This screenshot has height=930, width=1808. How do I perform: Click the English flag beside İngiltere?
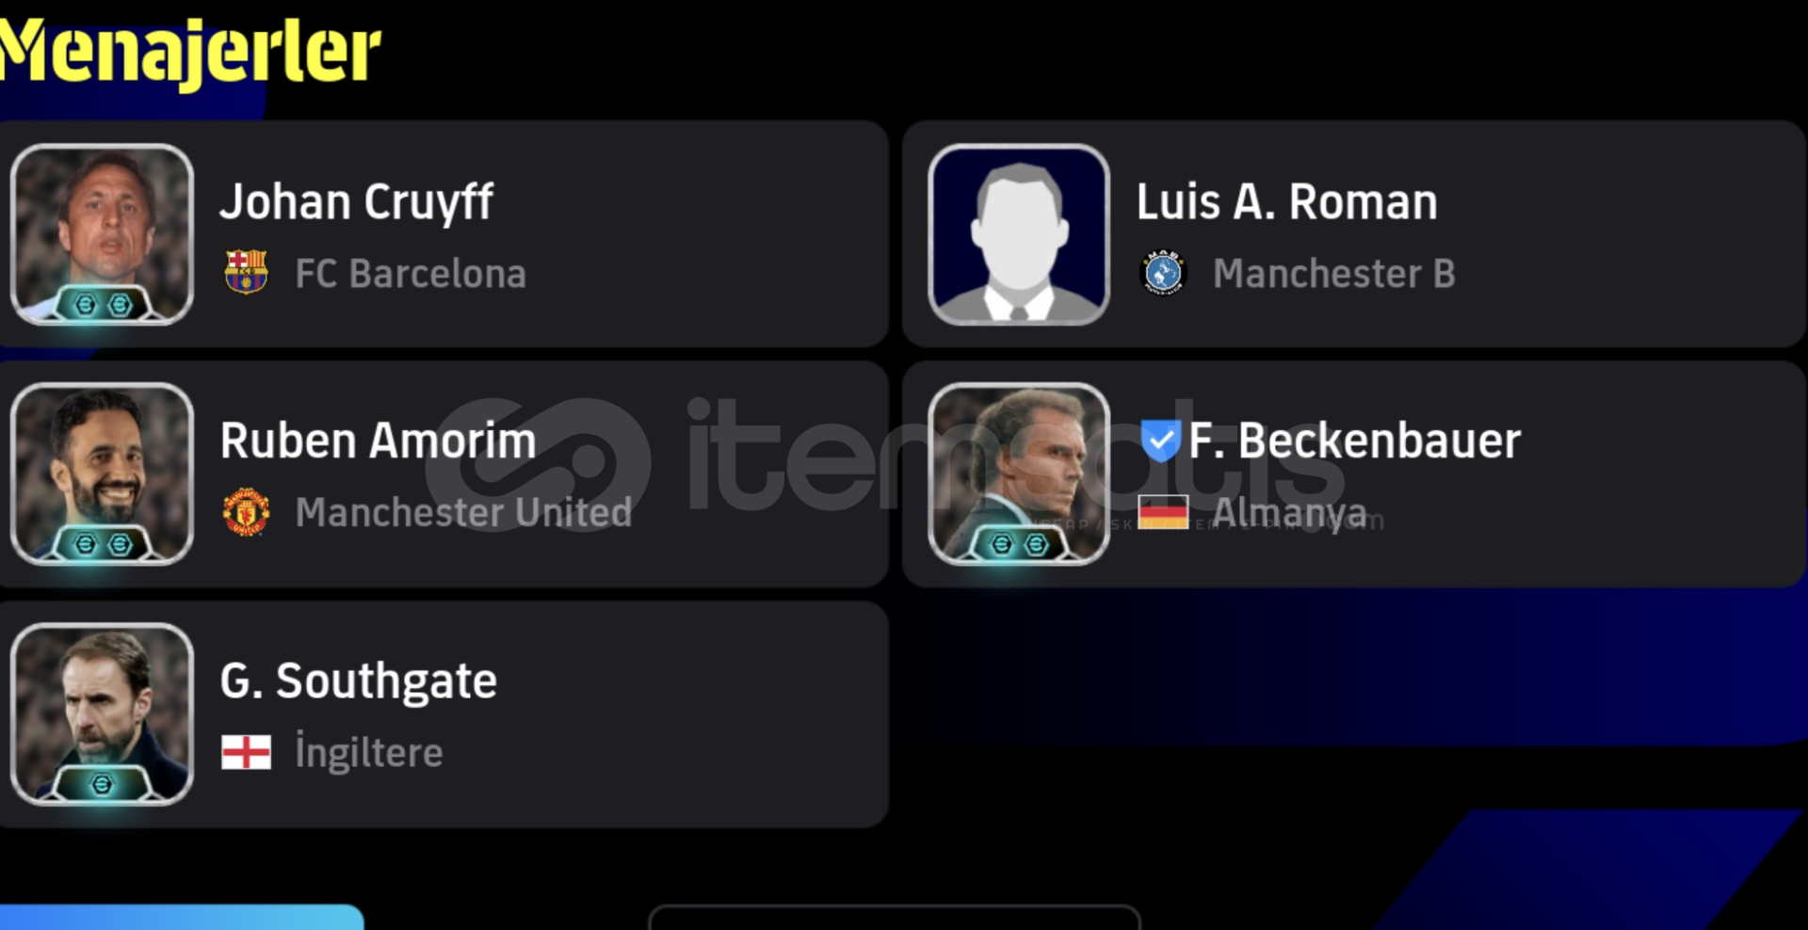pyautogui.click(x=246, y=752)
